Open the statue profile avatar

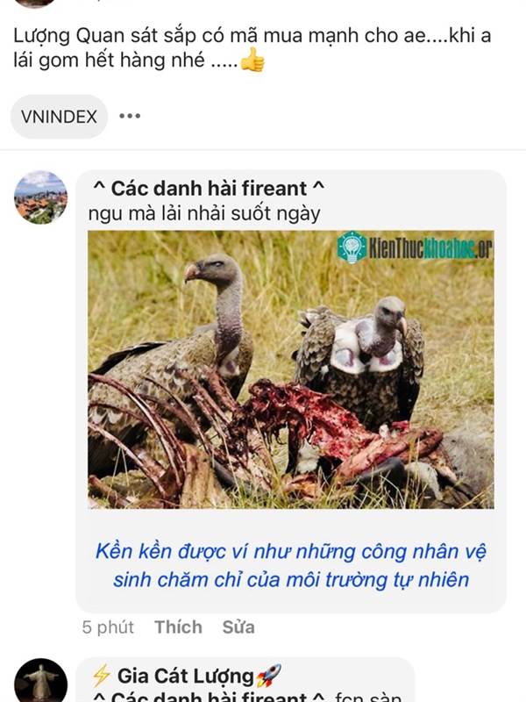[40, 681]
